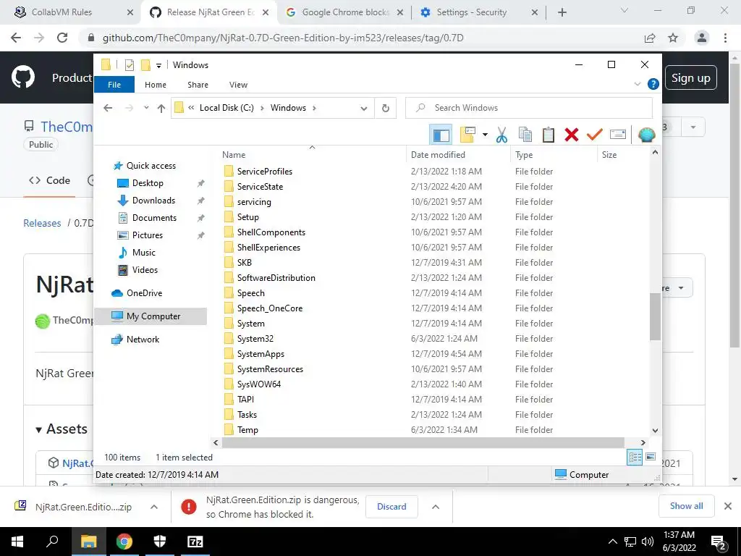Open the Windows Start menu
The width and height of the screenshot is (741, 556).
point(17,542)
